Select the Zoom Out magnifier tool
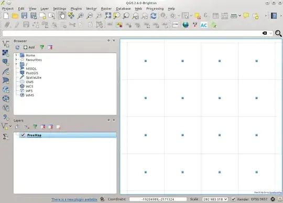This screenshot has width=283, height=203. coord(89,16)
